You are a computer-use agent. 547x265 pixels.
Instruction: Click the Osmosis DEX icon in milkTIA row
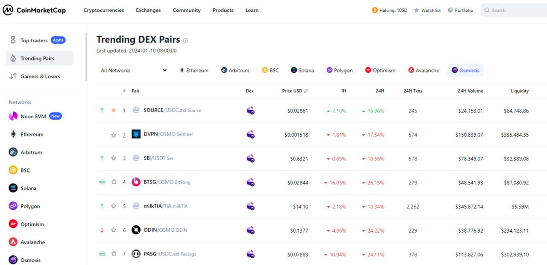click(250, 206)
